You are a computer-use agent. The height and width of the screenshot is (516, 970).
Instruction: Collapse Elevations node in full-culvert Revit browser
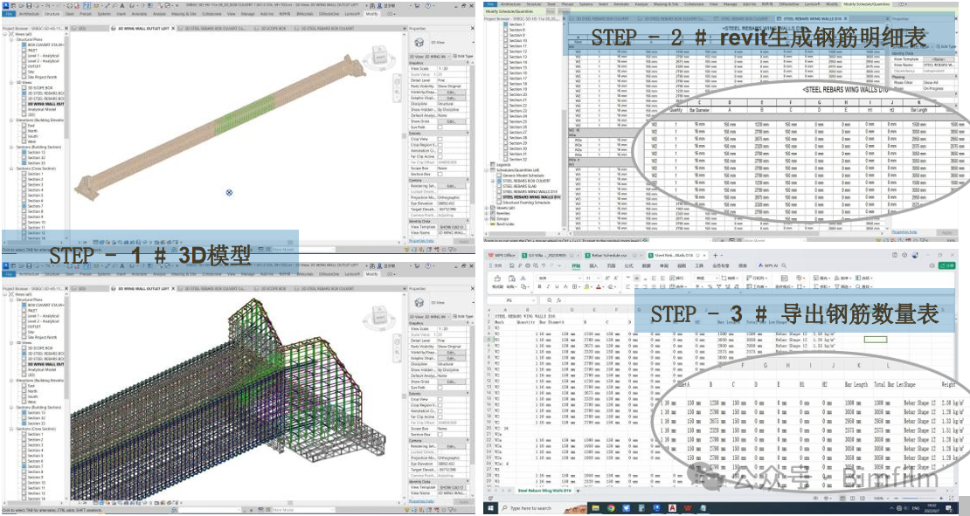(11, 120)
